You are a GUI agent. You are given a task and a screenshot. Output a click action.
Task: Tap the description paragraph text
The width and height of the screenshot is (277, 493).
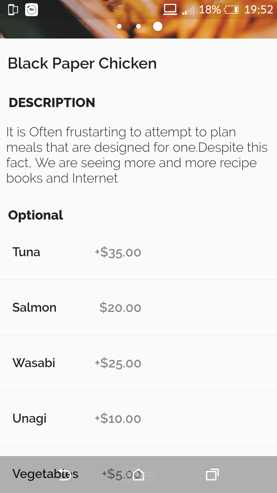[x=136, y=155]
